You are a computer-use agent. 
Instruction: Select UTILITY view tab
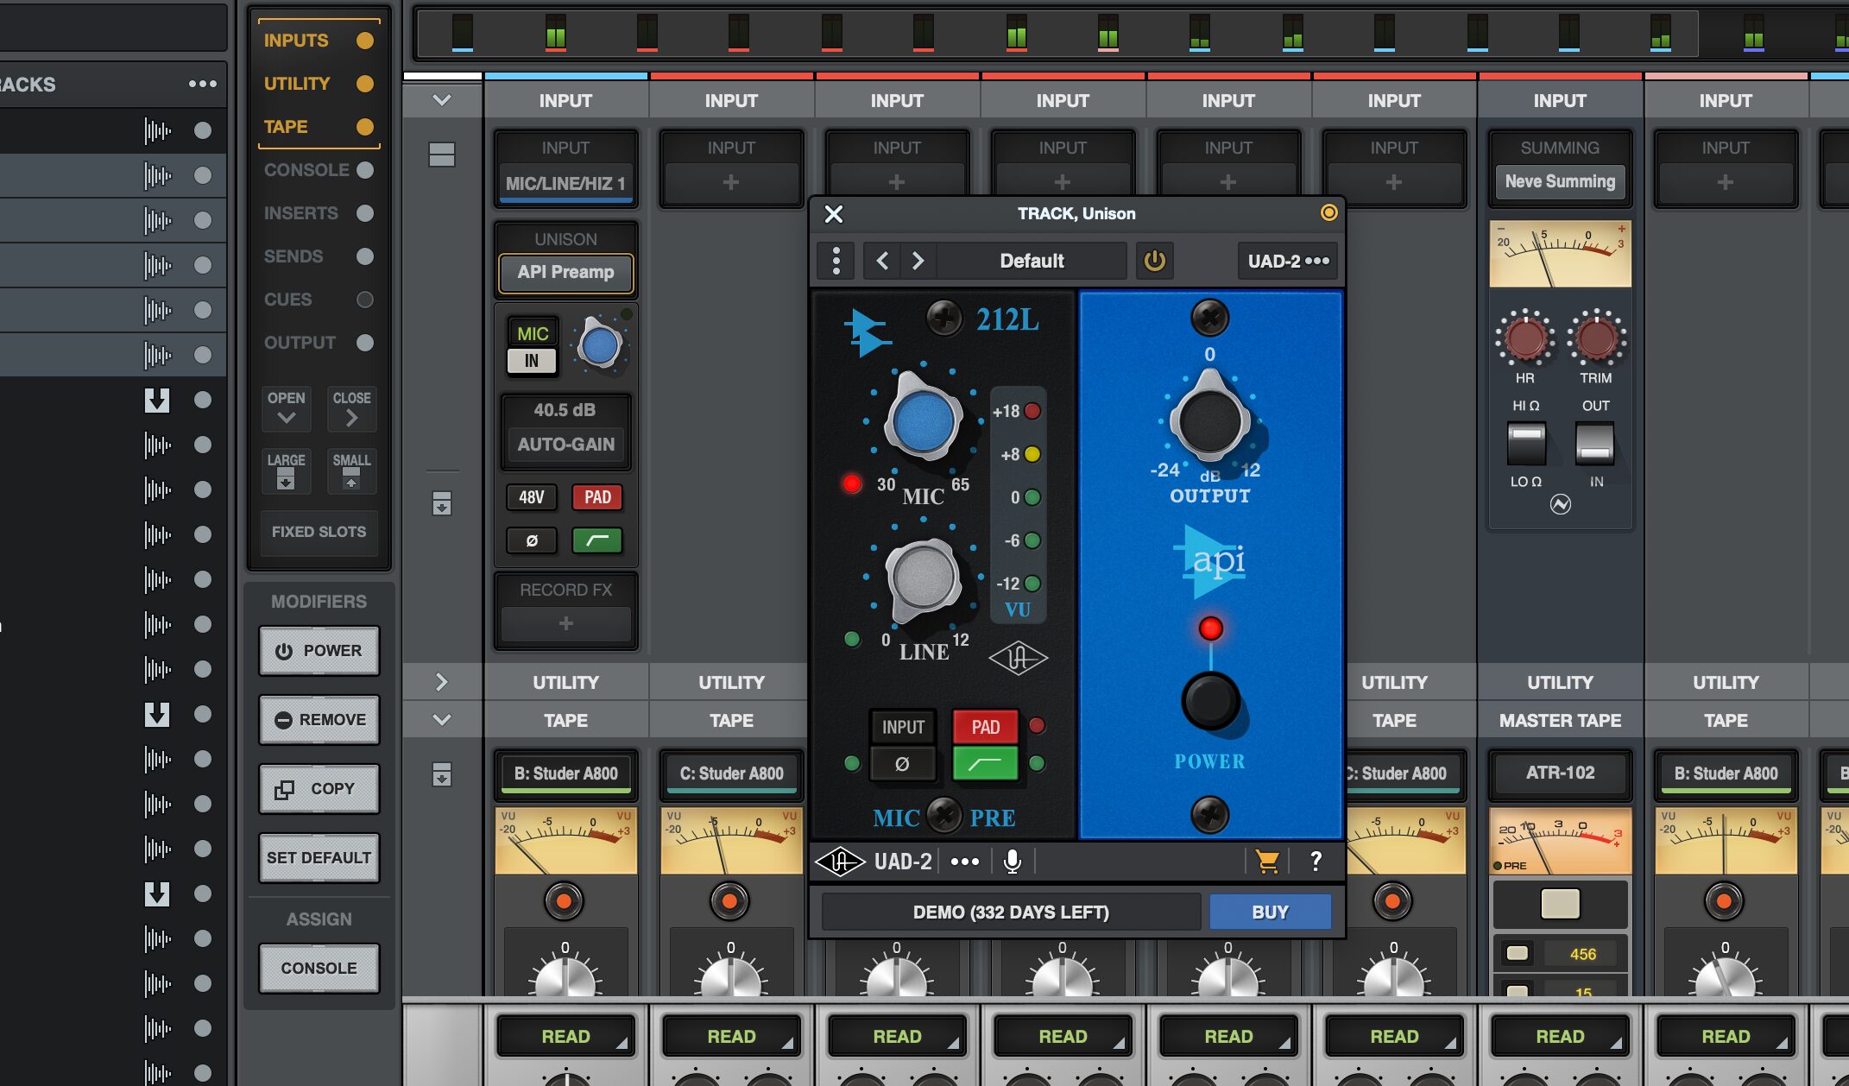tap(319, 84)
